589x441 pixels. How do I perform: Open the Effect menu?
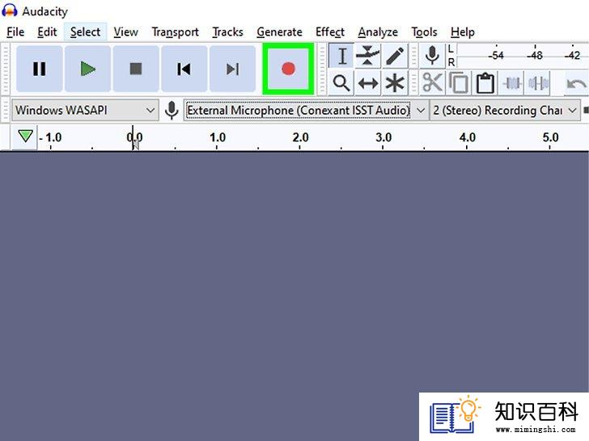tap(330, 32)
